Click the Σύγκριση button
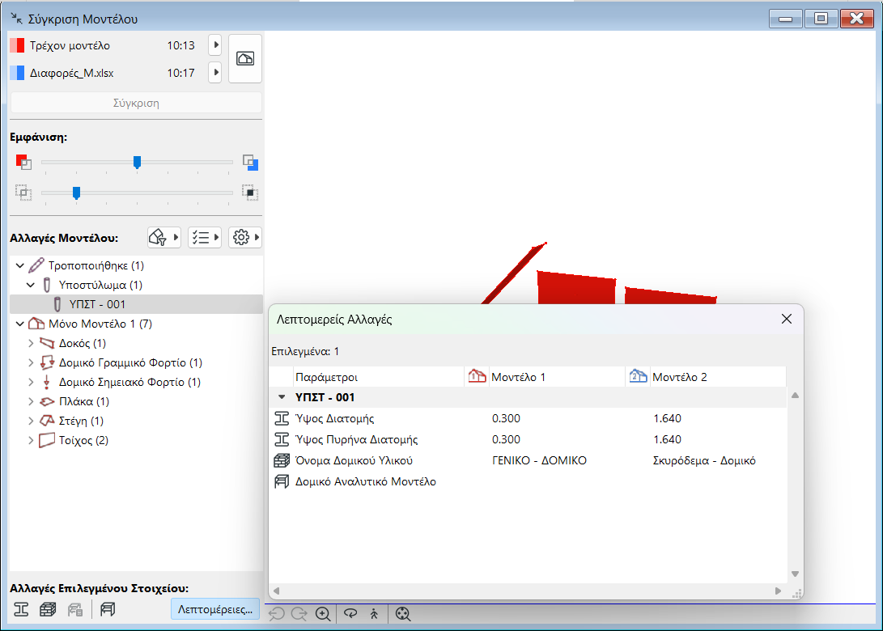883x631 pixels. click(x=136, y=103)
